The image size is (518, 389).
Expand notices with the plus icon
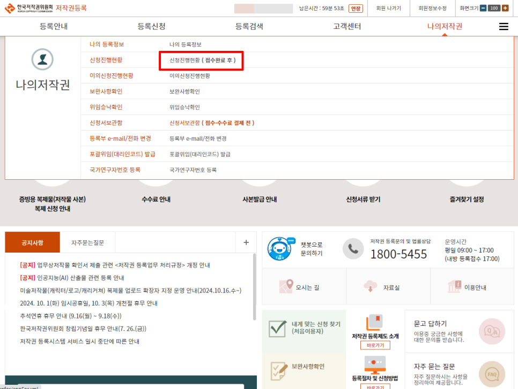(x=246, y=242)
